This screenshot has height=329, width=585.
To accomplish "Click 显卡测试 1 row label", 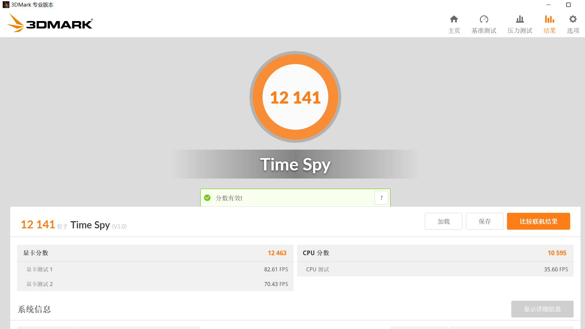I will point(40,269).
